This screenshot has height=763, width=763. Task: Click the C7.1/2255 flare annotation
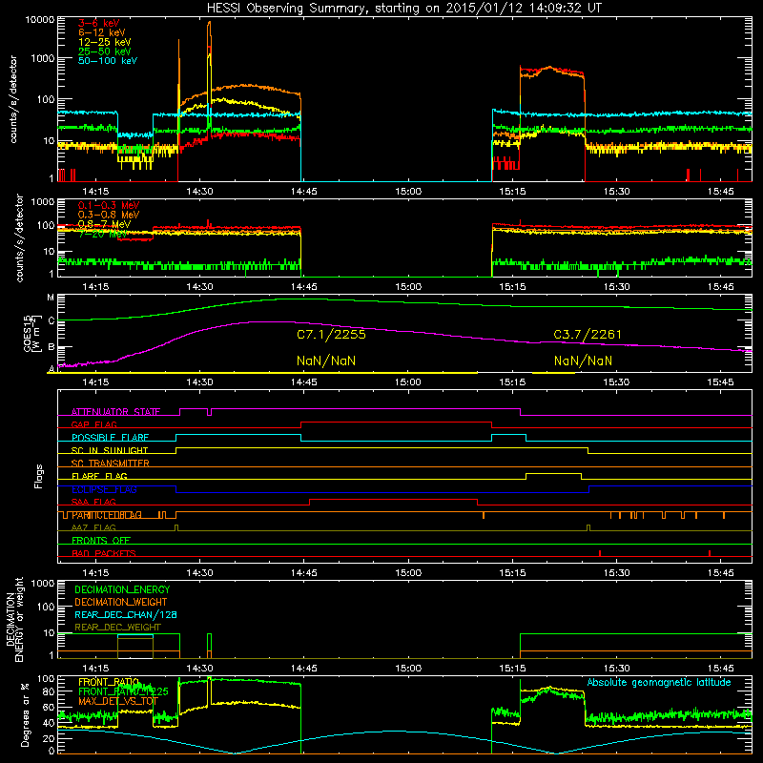pyautogui.click(x=331, y=335)
